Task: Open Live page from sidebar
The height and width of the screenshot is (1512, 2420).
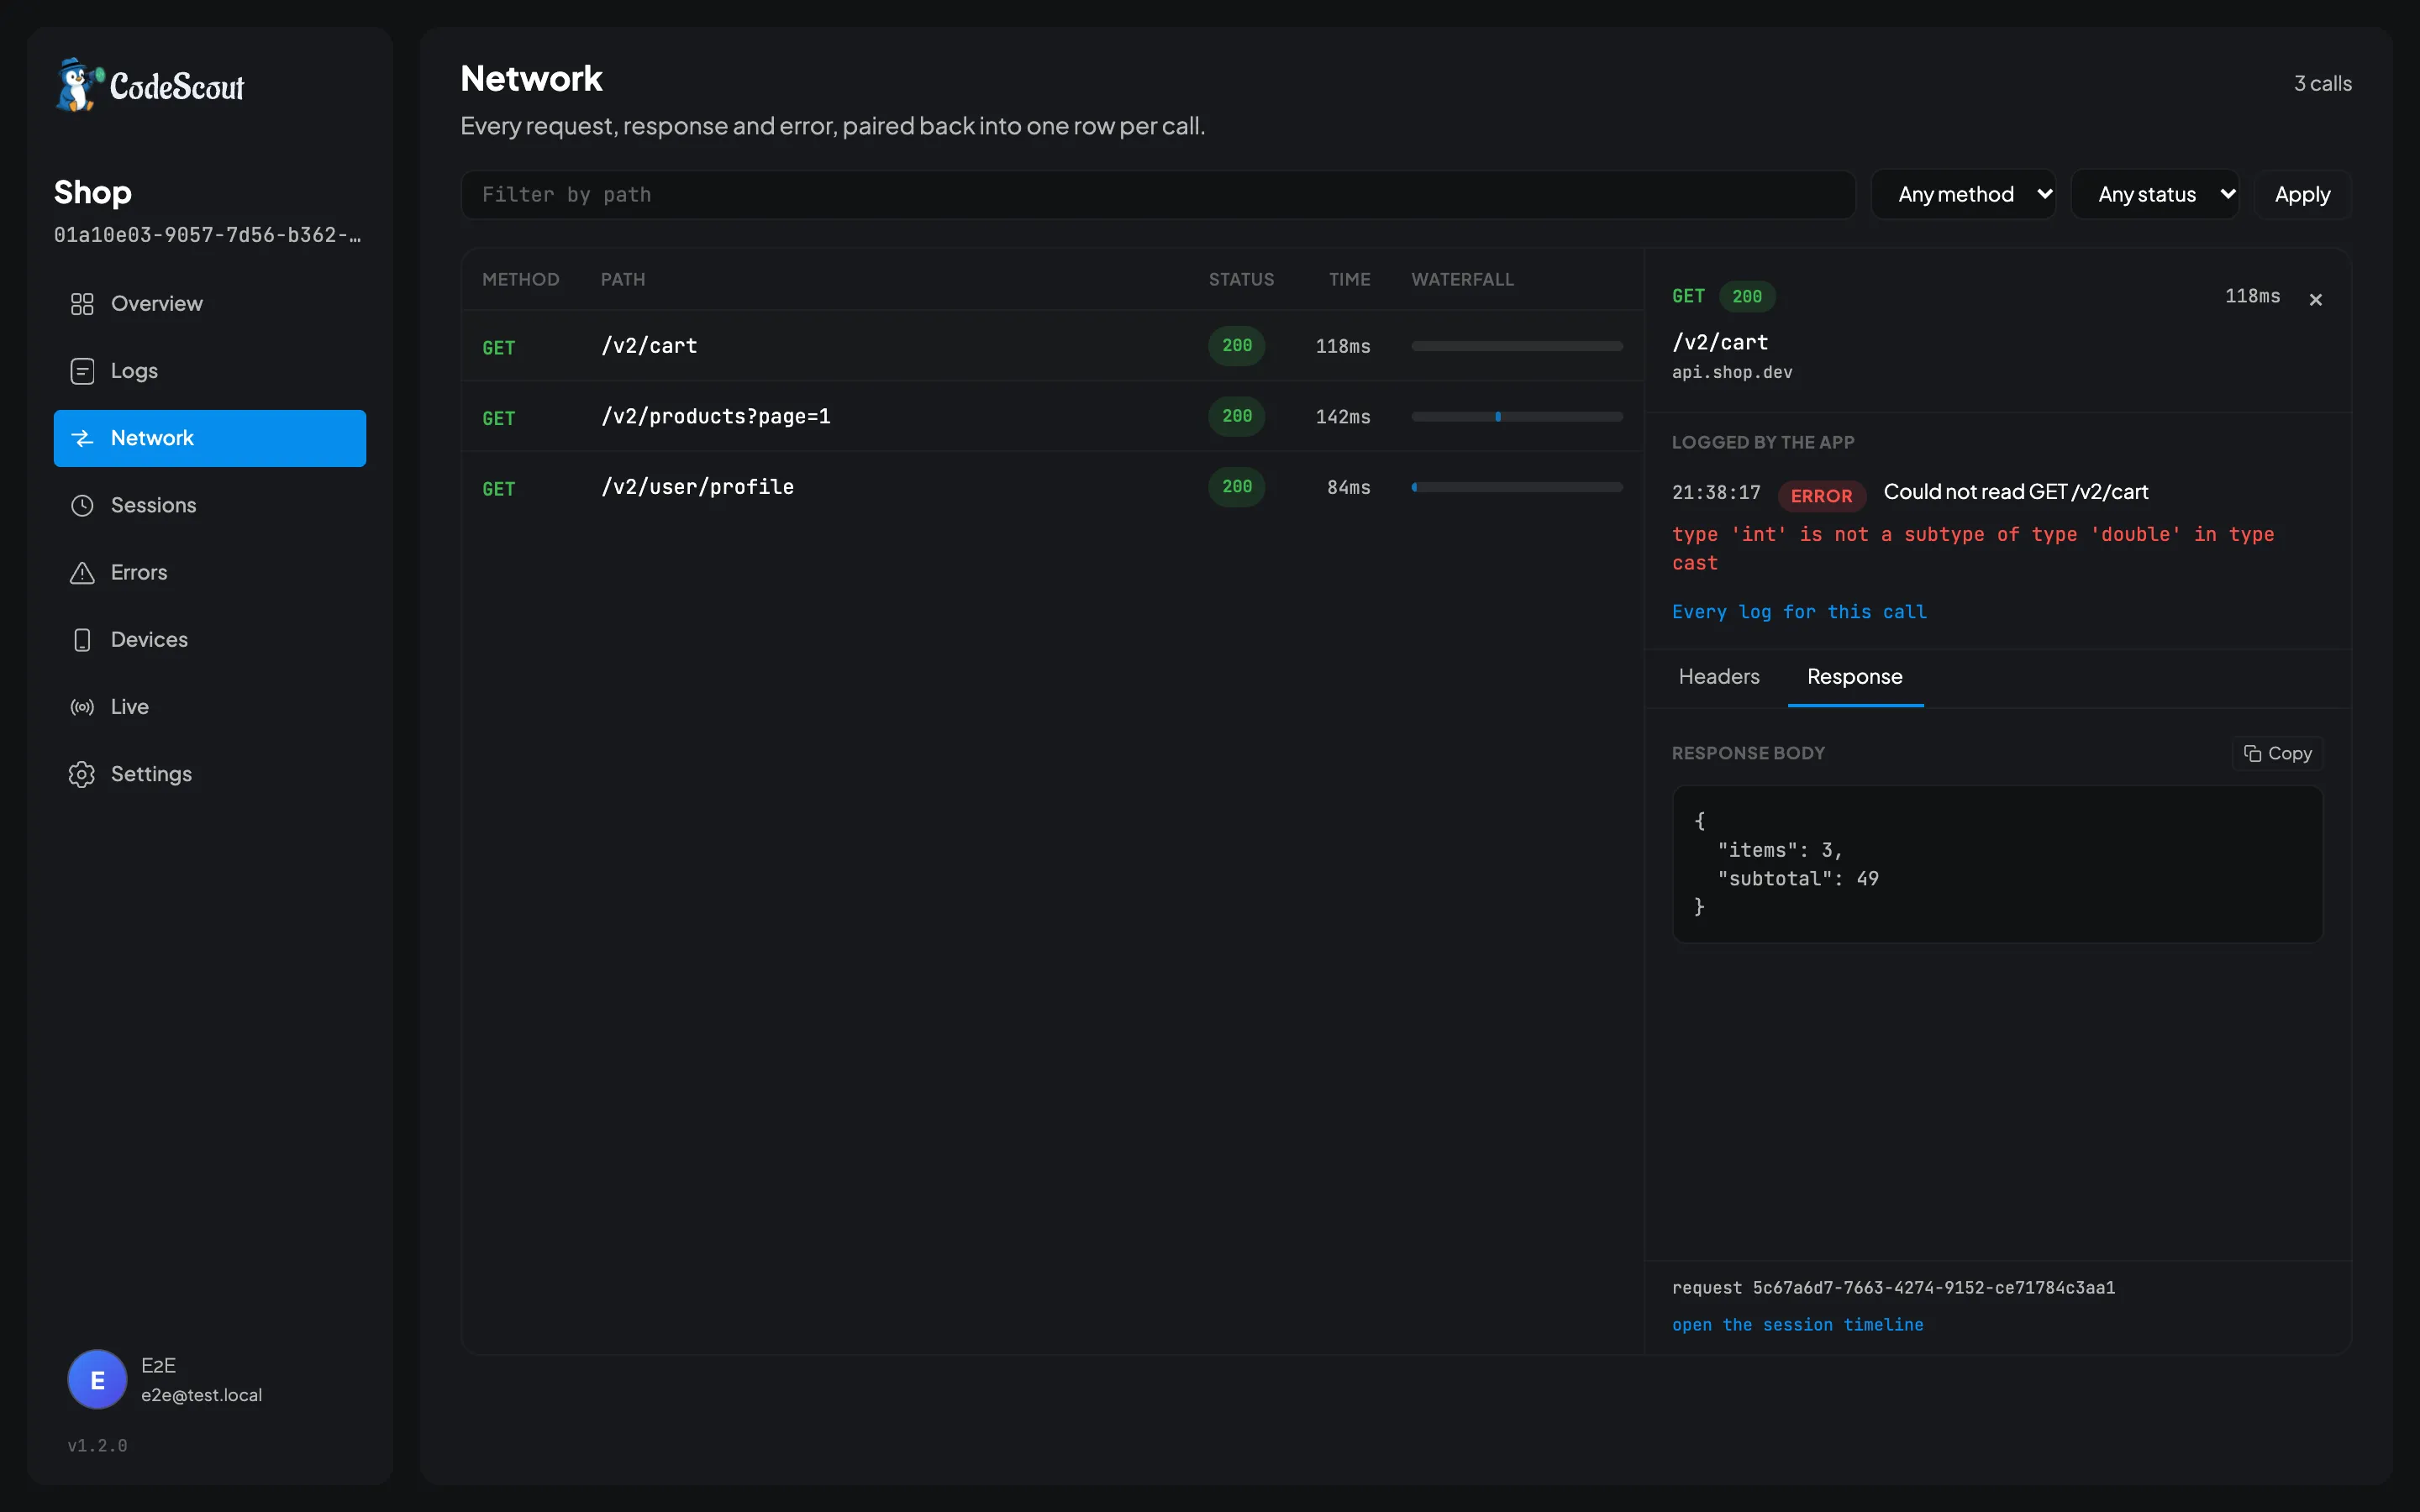Action: pyautogui.click(x=210, y=707)
